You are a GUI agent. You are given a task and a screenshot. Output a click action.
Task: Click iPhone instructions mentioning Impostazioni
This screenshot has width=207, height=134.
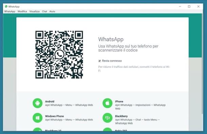140,107
